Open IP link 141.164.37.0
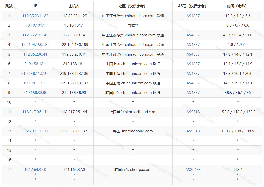 coord(35,170)
